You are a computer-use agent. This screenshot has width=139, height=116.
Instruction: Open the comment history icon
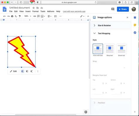click(x=113, y=9)
